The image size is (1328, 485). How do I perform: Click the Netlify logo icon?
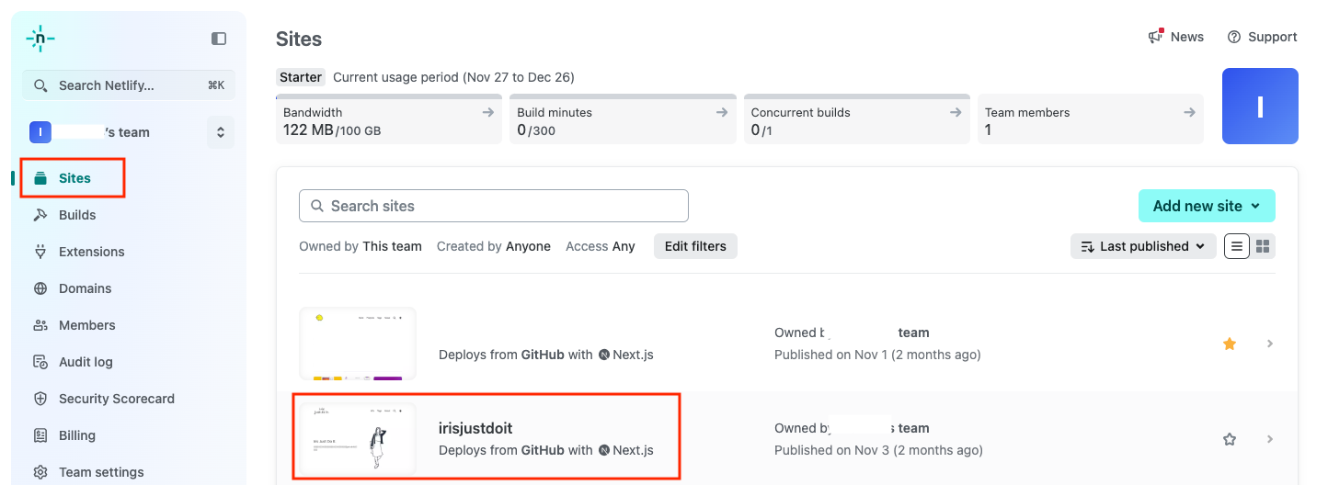[40, 39]
